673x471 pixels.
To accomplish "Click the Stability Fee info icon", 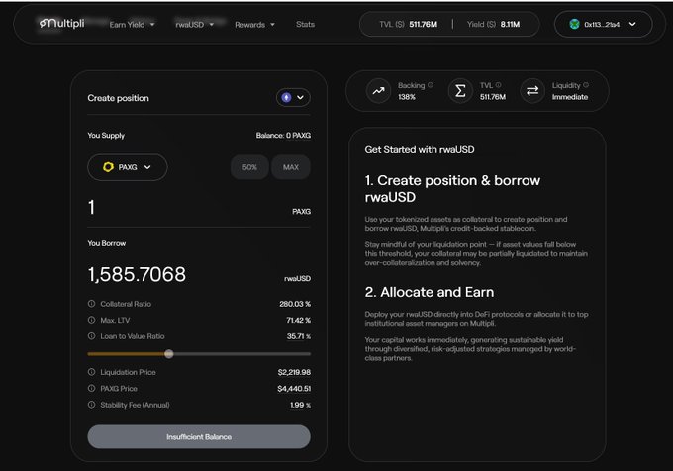I will (x=91, y=405).
